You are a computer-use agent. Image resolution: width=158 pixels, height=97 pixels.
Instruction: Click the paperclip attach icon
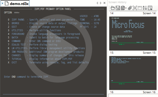click(x=130, y=8)
